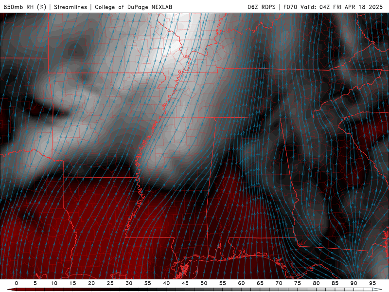This screenshot has height=292, width=389.
Task: Click the '70' colorbar label
Action: [279, 283]
